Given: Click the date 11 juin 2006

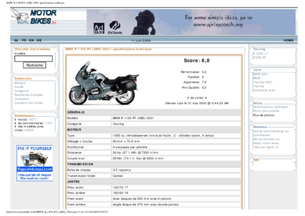Looking at the screenshot, I should tap(141, 40).
